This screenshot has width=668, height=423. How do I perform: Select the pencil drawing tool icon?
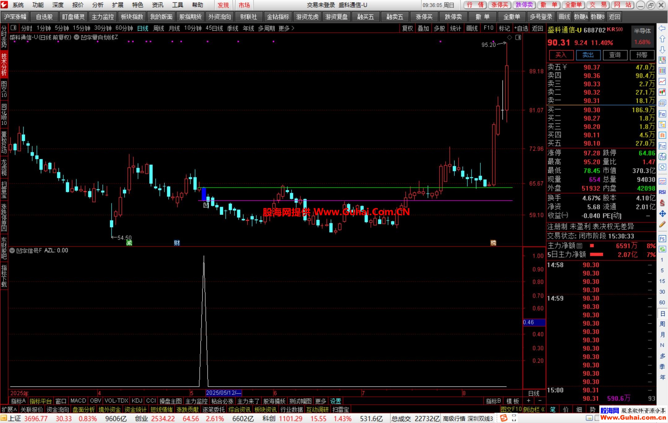662,224
